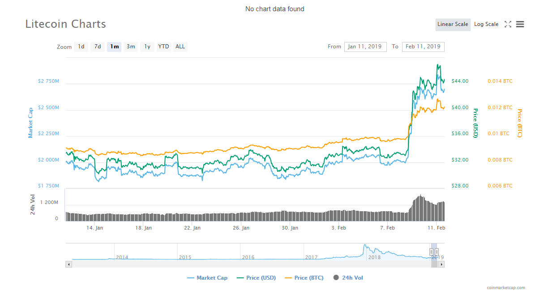Open the fullscreen chart icon
544x298 pixels.
508,24
